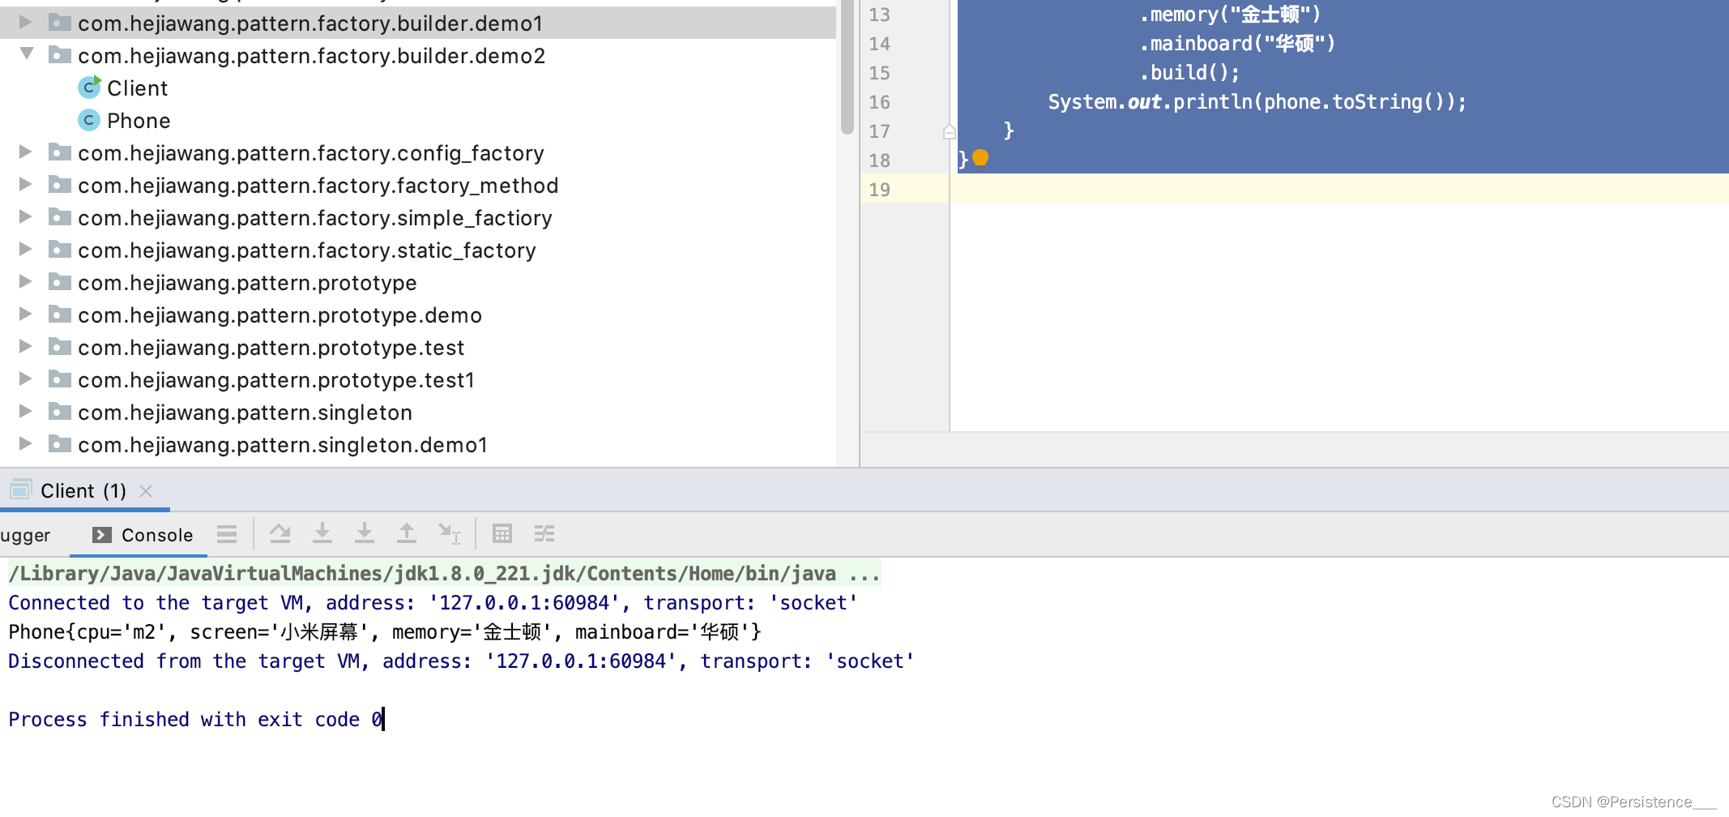Screen dimensions: 1729x817
Task: Click the fold marker on line 17
Action: point(949,131)
